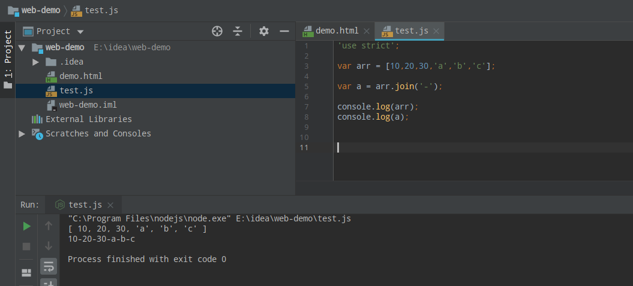
Task: Click the locate file crosshair icon
Action: pyautogui.click(x=217, y=31)
